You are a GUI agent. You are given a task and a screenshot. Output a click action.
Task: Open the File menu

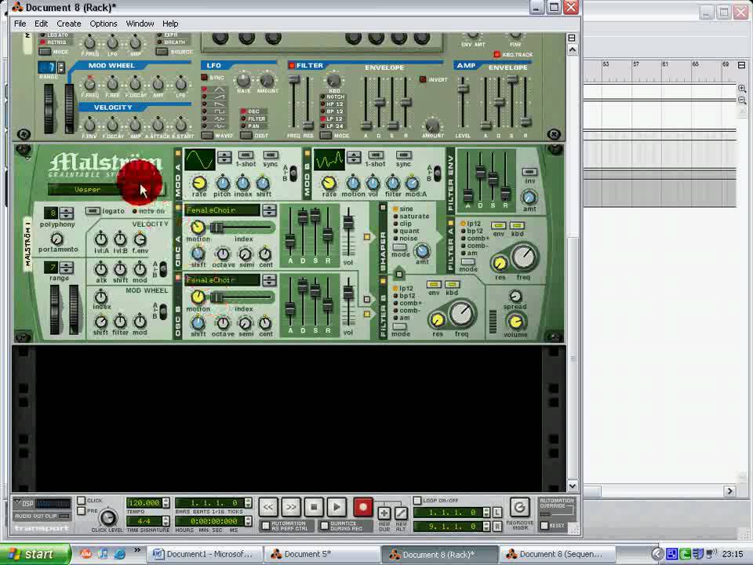point(20,24)
